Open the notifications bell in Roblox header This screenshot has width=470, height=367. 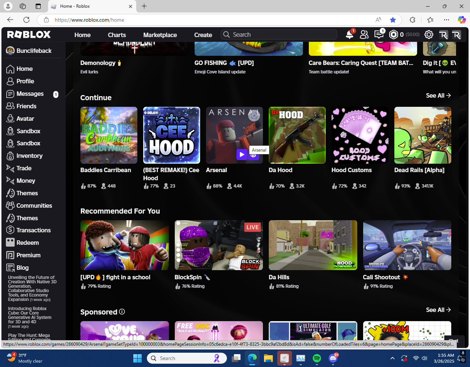(350, 34)
